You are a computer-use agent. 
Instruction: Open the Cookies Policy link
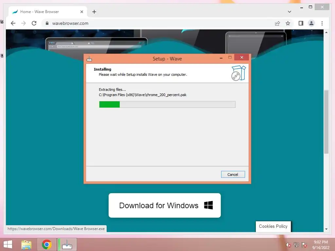pyautogui.click(x=273, y=226)
